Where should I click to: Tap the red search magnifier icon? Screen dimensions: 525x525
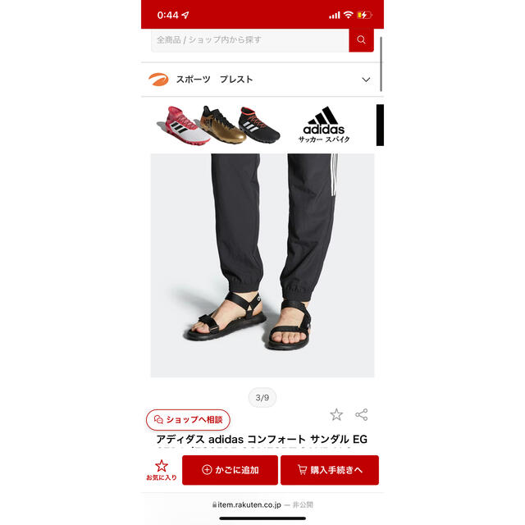pyautogui.click(x=361, y=40)
